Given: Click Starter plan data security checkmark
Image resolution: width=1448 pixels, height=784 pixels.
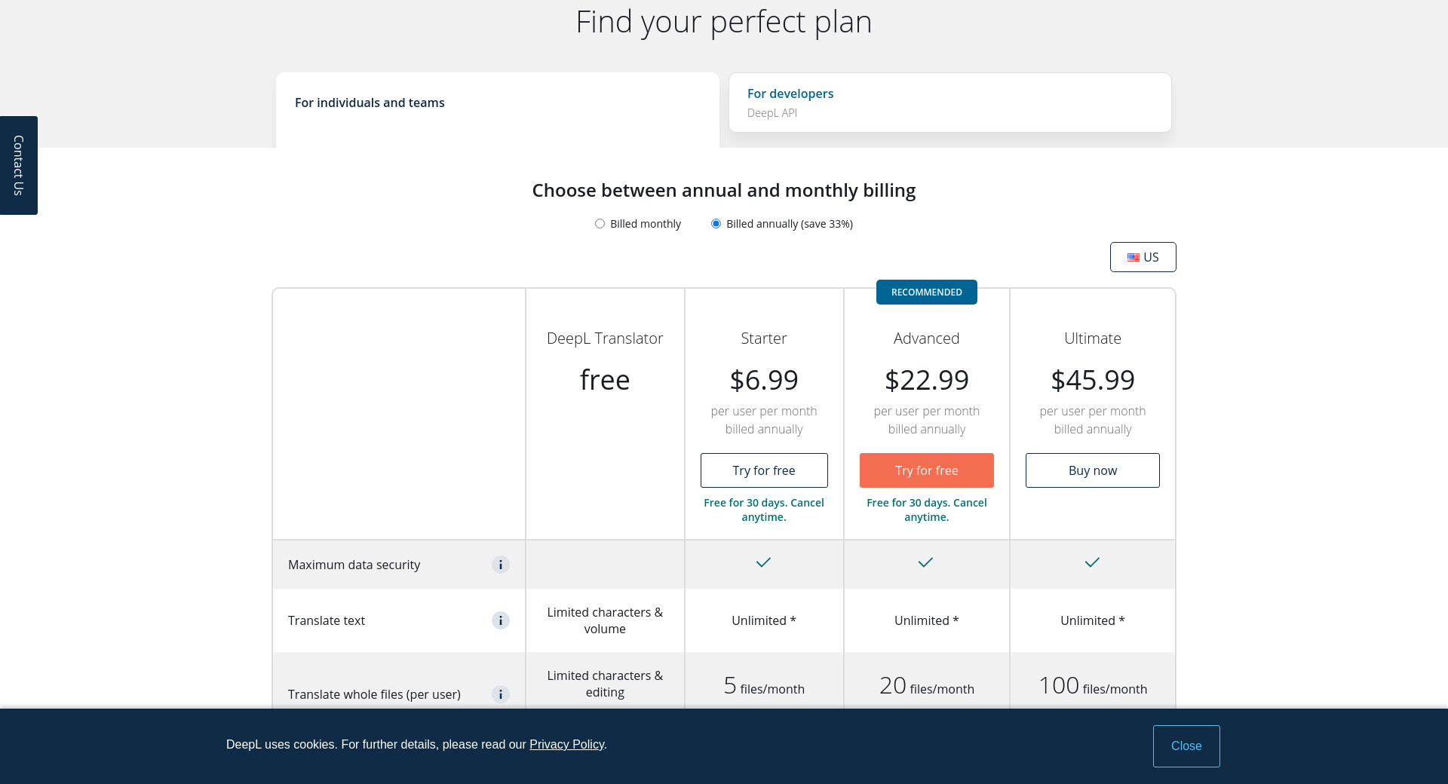Looking at the screenshot, I should (763, 562).
